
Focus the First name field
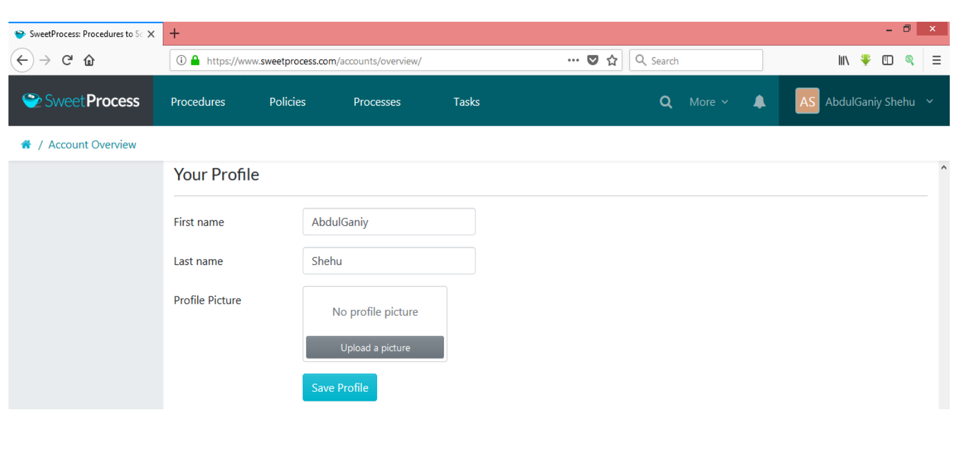tap(389, 222)
